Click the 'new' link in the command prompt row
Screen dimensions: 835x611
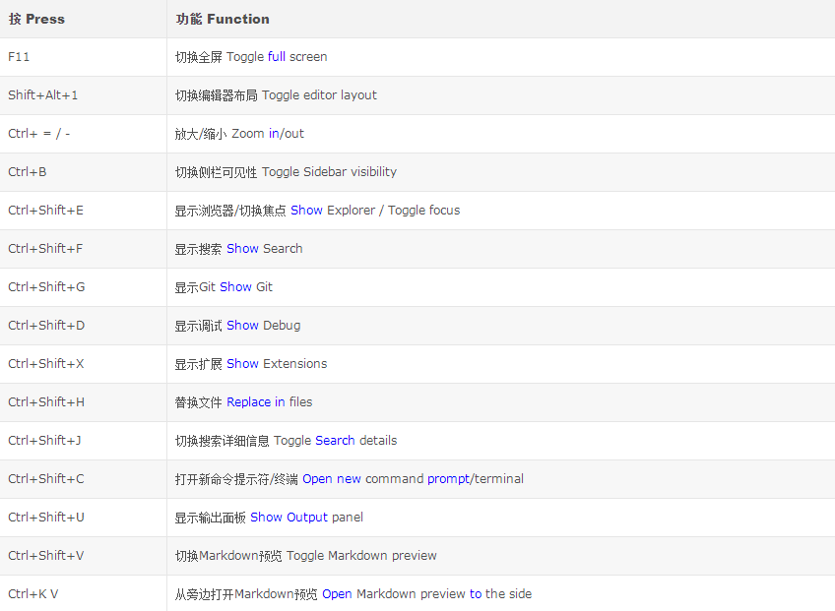point(349,479)
